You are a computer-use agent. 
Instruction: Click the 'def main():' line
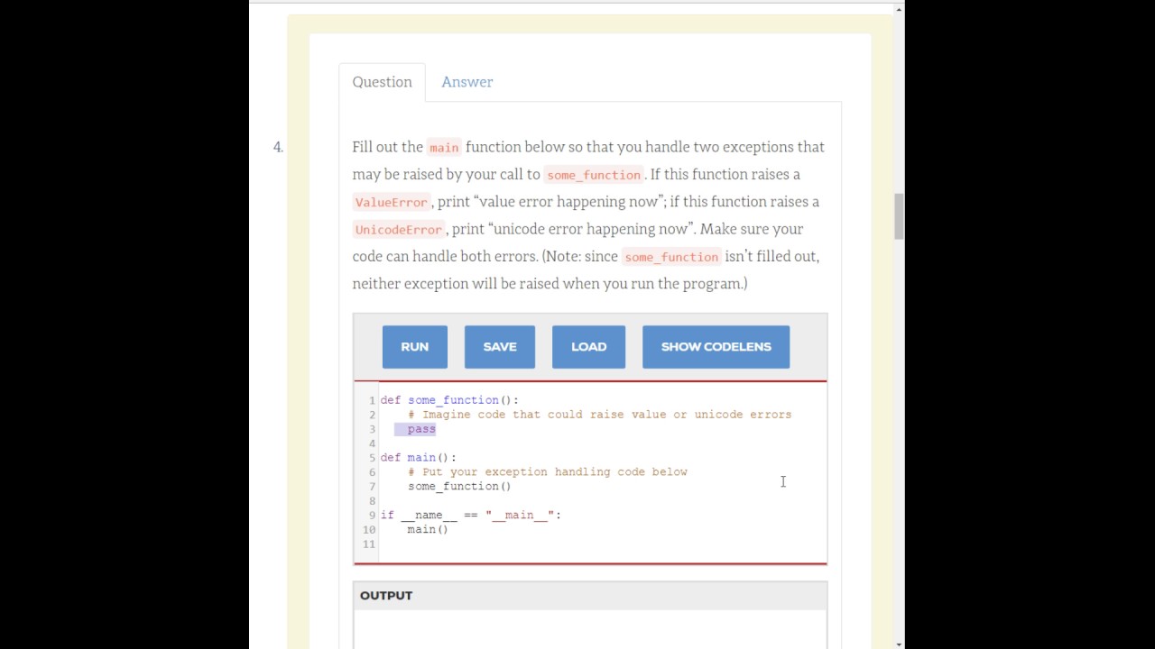coord(419,458)
